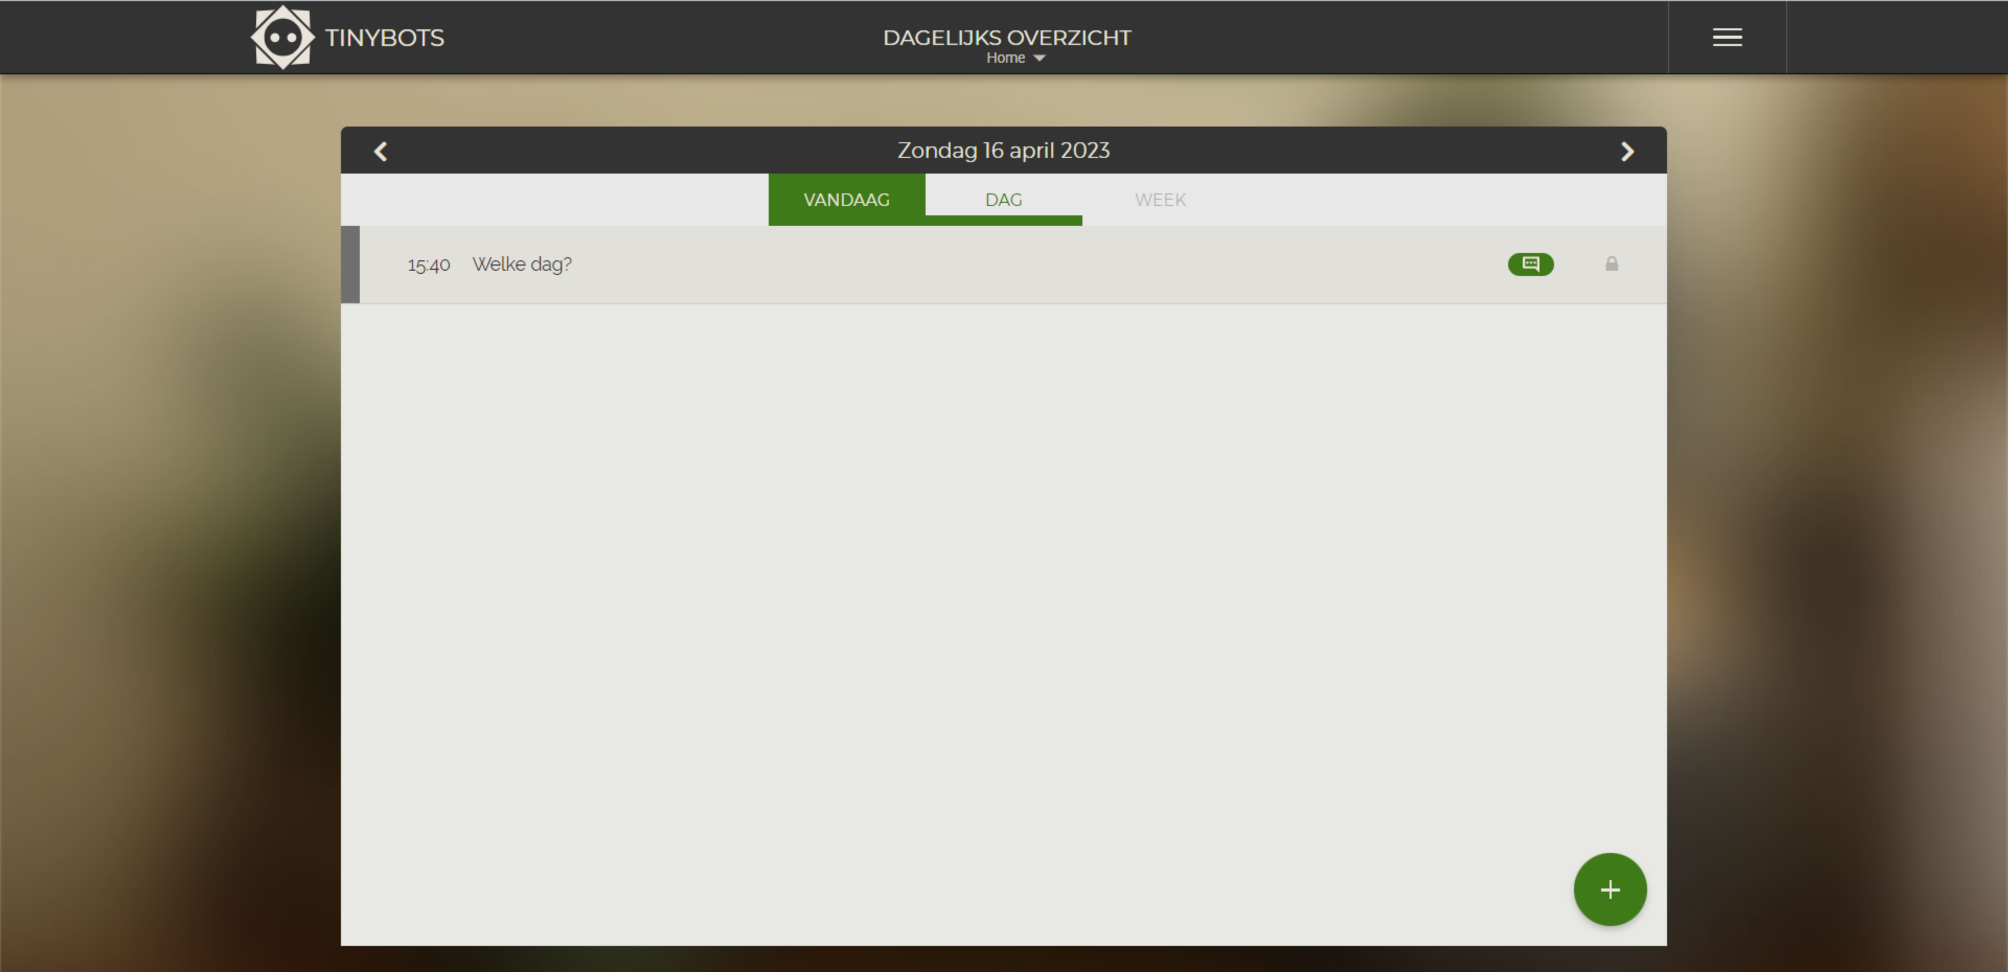The width and height of the screenshot is (2008, 972).
Task: Open the 'Welke dag?' entry
Action: pos(1003,264)
